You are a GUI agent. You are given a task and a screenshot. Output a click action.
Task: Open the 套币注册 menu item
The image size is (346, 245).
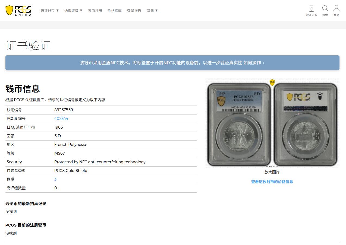coord(95,11)
